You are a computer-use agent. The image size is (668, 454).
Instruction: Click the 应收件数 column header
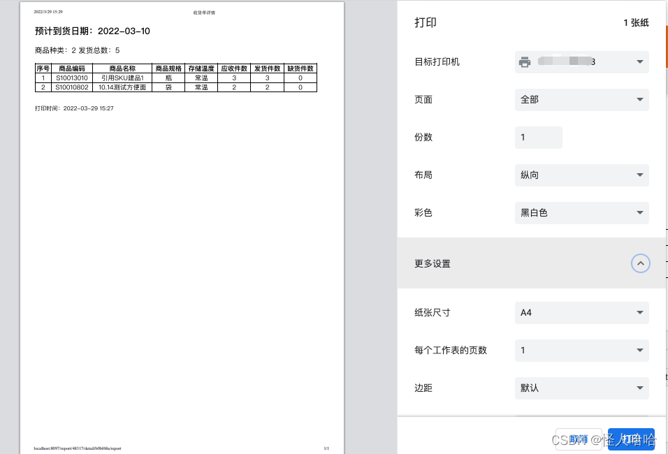tap(234, 68)
